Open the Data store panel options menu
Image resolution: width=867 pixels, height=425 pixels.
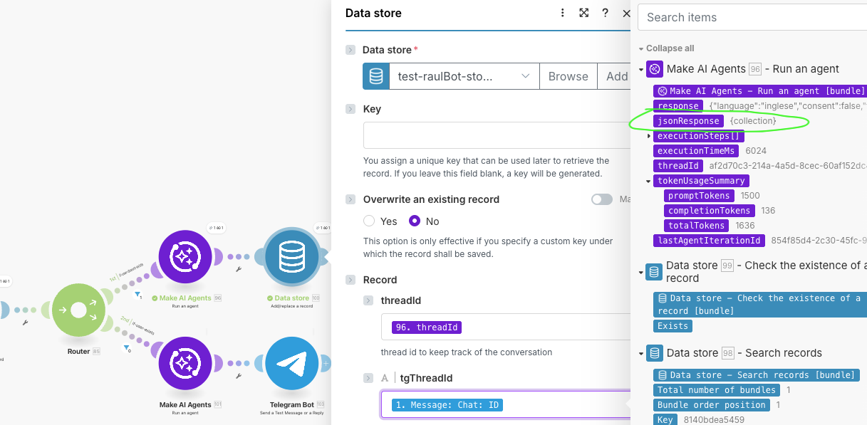point(563,13)
